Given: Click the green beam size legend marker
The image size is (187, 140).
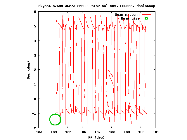Looking at the screenshot, I should (x=146, y=18).
